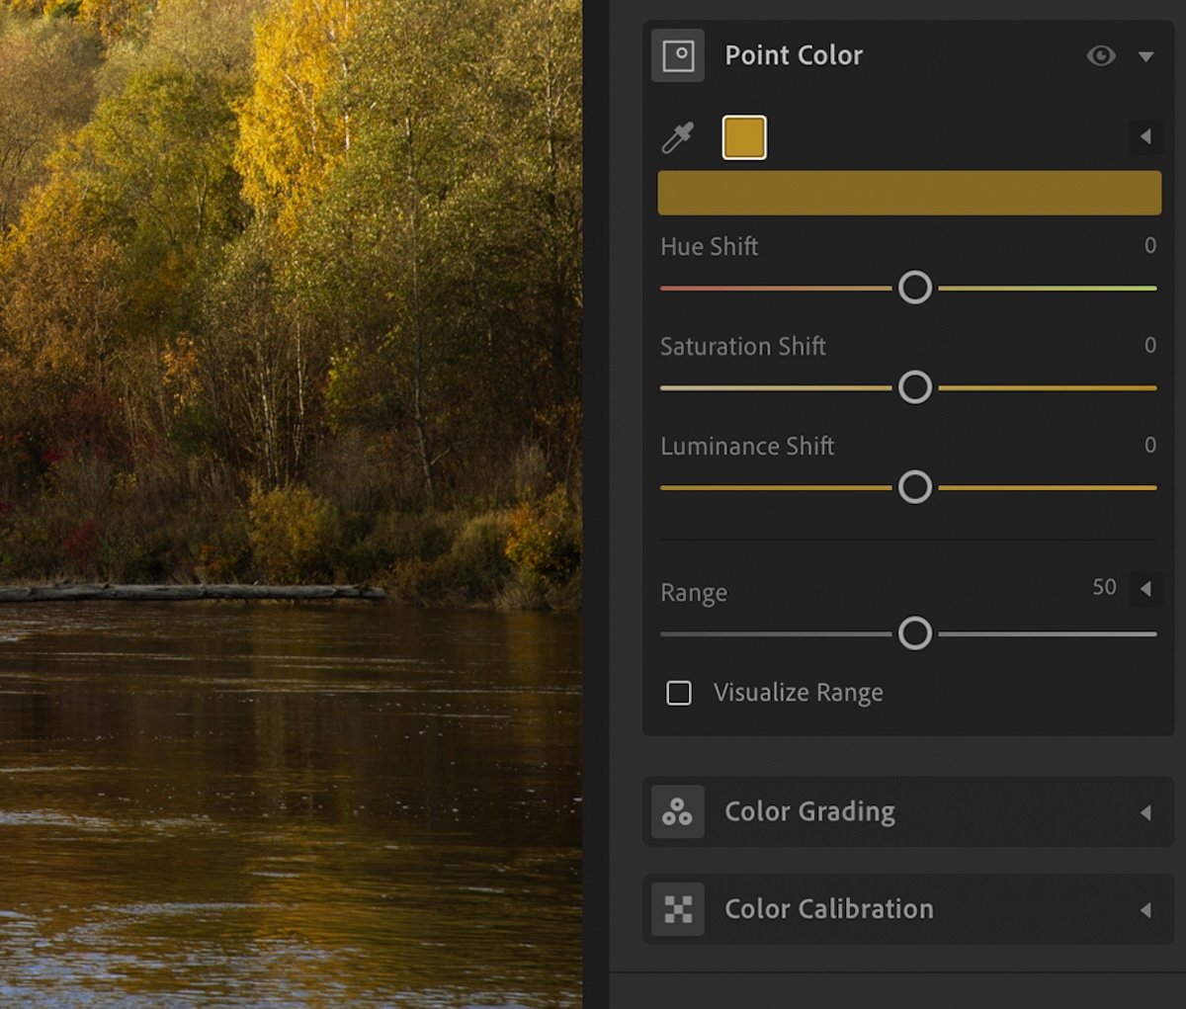Collapse the Point Color panel
This screenshot has width=1186, height=1009.
click(1147, 56)
